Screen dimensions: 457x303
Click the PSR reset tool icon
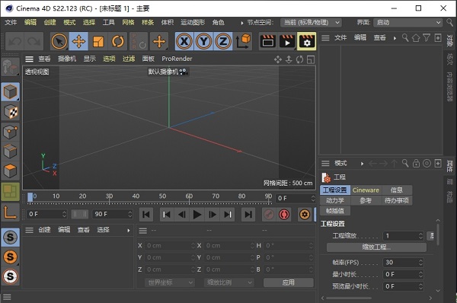(139, 41)
